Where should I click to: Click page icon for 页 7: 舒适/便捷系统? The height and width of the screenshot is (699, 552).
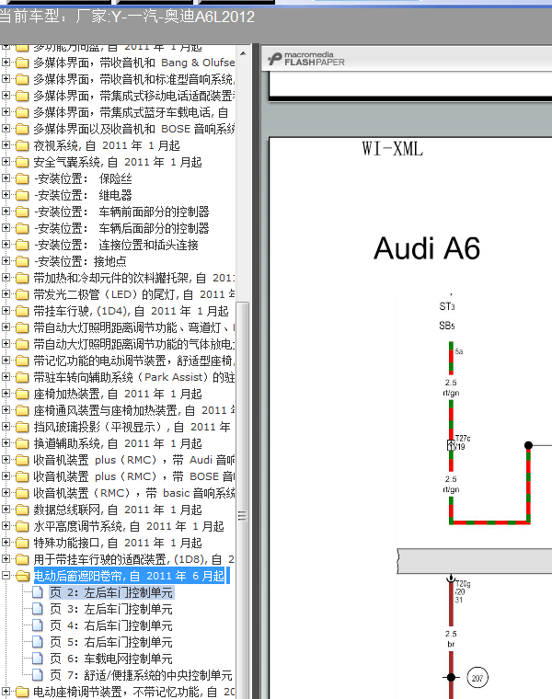click(x=38, y=675)
